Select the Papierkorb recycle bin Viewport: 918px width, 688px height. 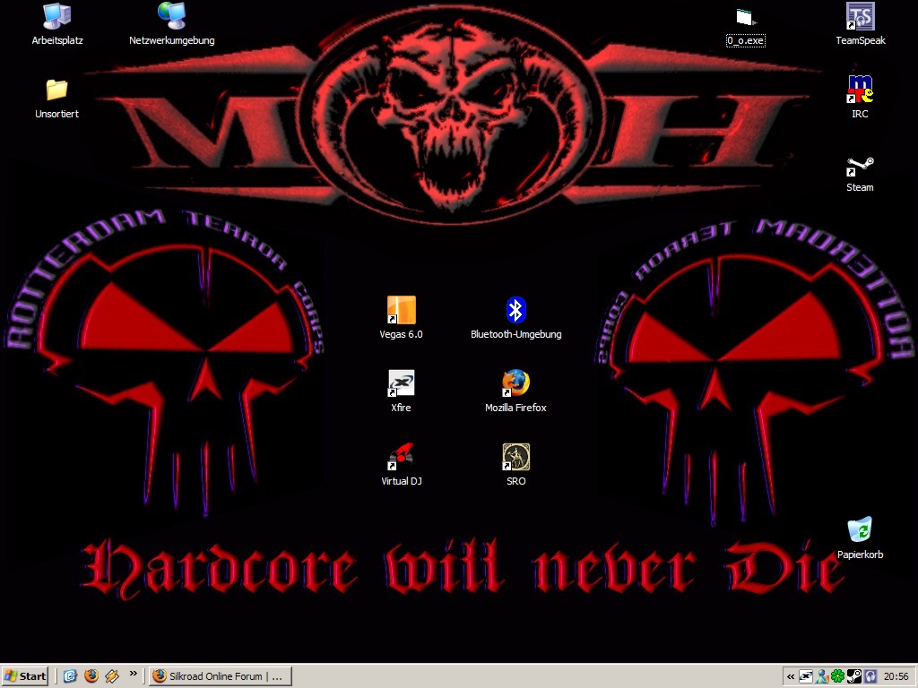pyautogui.click(x=860, y=530)
